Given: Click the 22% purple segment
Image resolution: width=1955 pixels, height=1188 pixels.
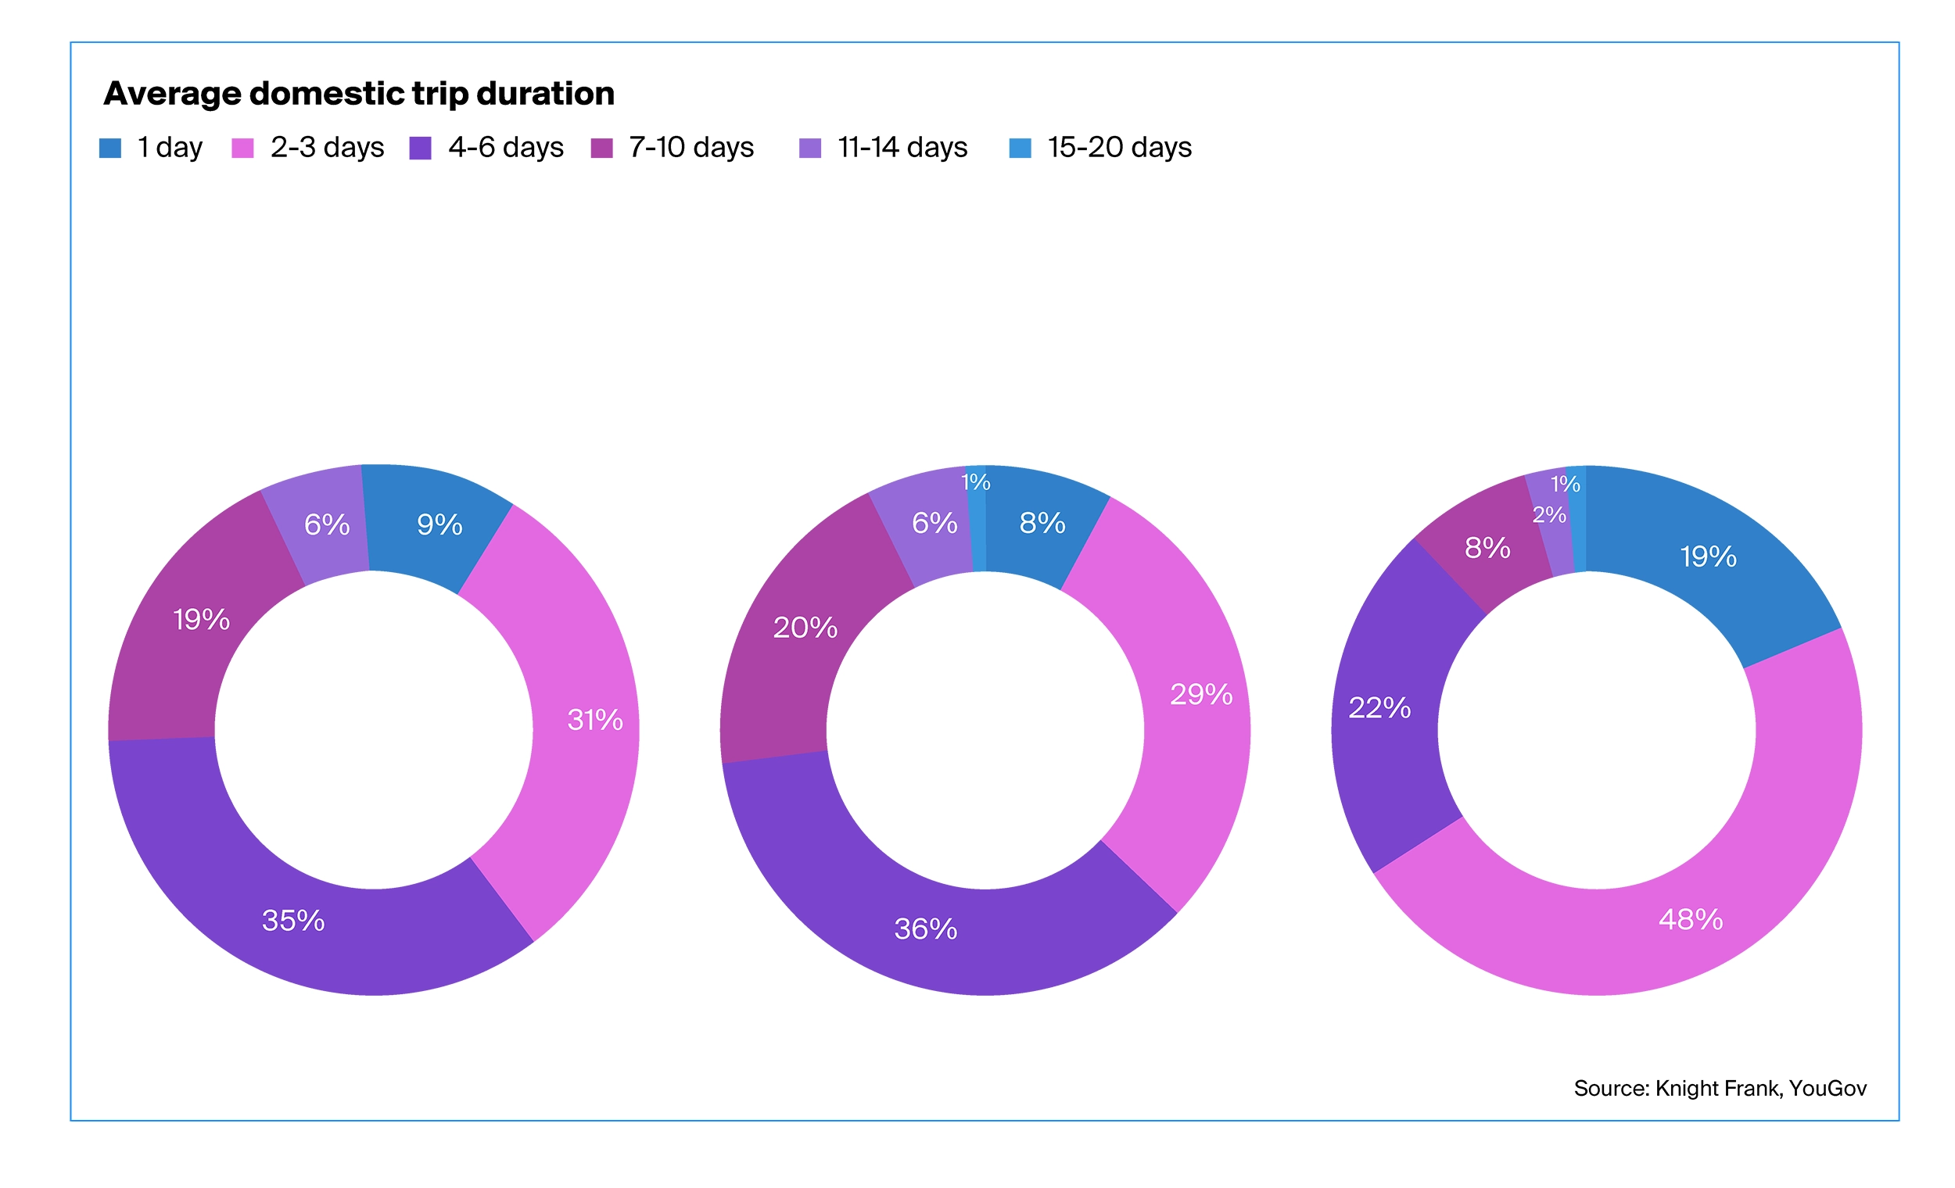Looking at the screenshot, I should [1379, 707].
